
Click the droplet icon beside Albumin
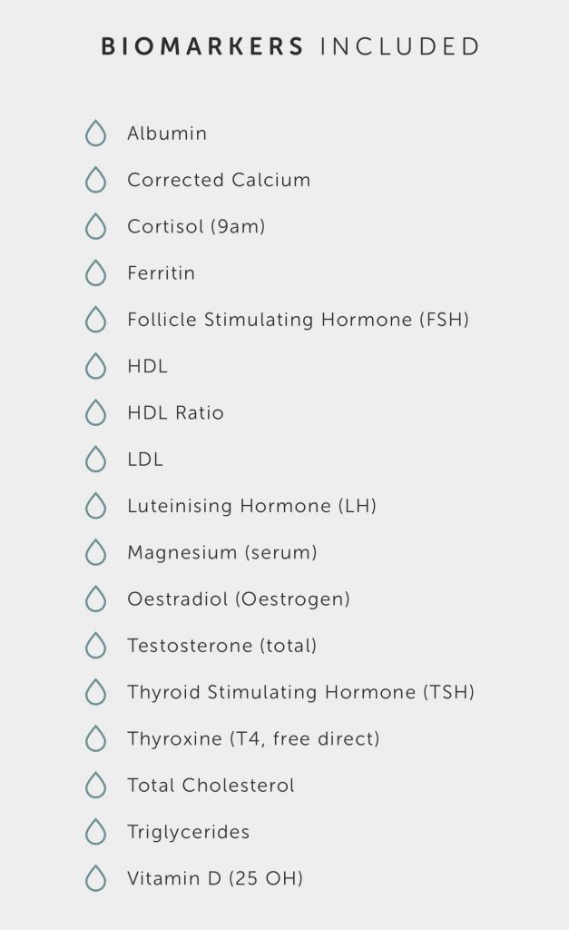point(95,134)
